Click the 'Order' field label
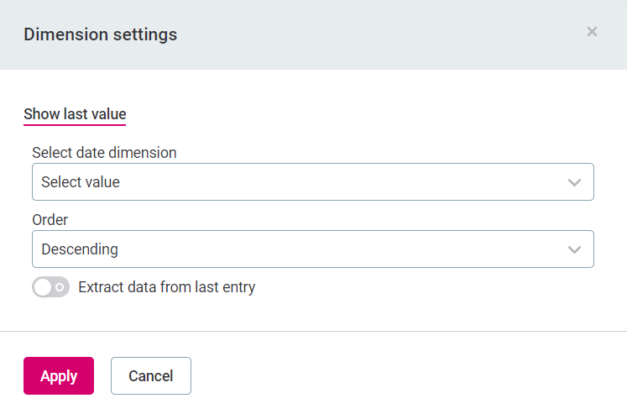This screenshot has width=627, height=414. [x=50, y=220]
